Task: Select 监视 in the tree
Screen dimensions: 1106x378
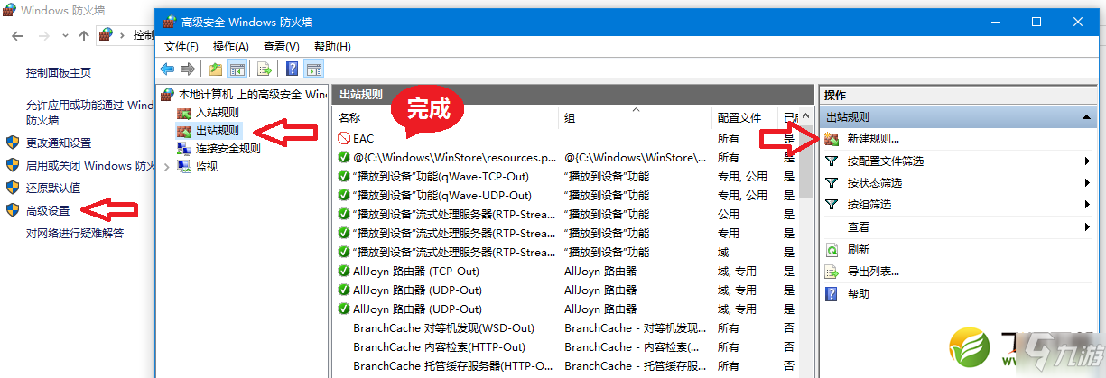Action: (207, 167)
